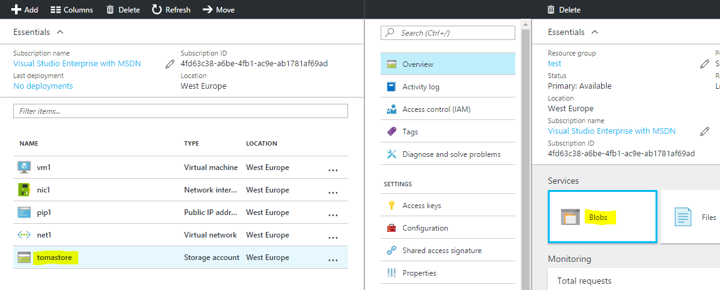Delete the resource group via toolbar
This screenshot has width=720, height=290.
point(123,9)
